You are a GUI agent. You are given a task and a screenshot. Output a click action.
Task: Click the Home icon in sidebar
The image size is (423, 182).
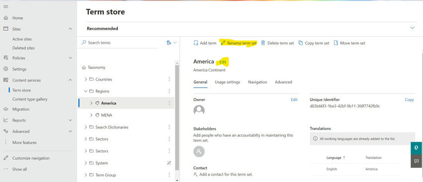click(x=5, y=18)
